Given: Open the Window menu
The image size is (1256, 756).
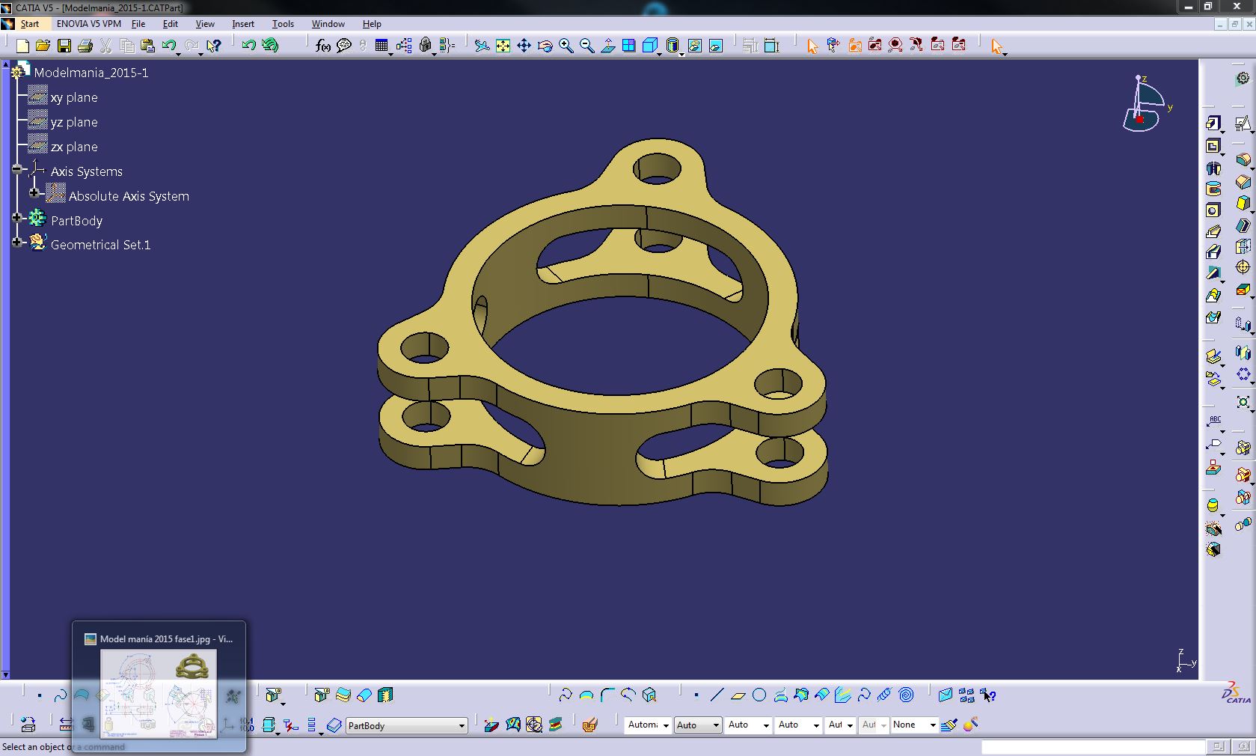Looking at the screenshot, I should pos(328,24).
